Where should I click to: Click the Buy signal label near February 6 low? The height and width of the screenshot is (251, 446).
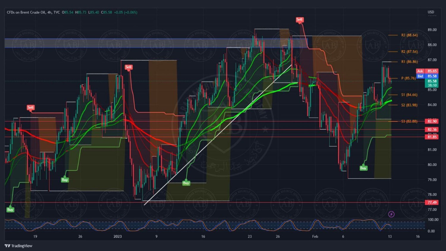tap(363, 168)
